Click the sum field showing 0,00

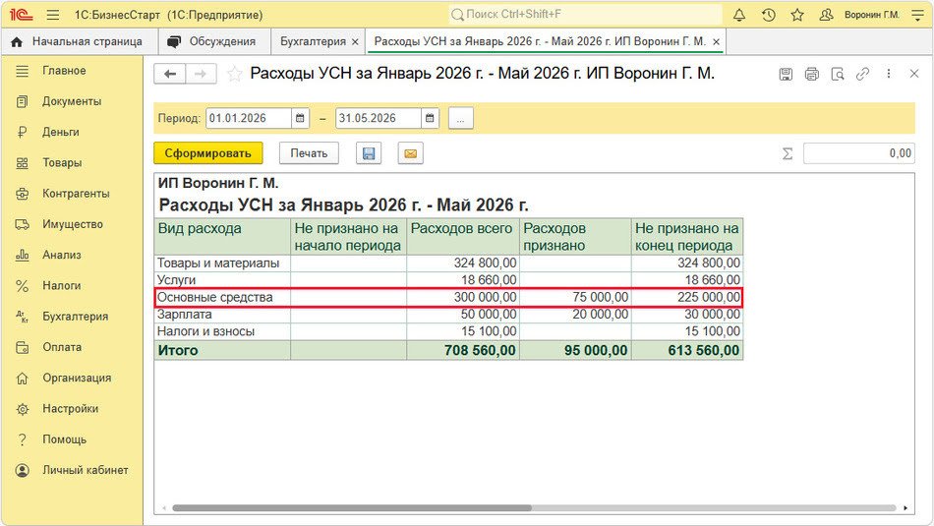pyautogui.click(x=859, y=153)
